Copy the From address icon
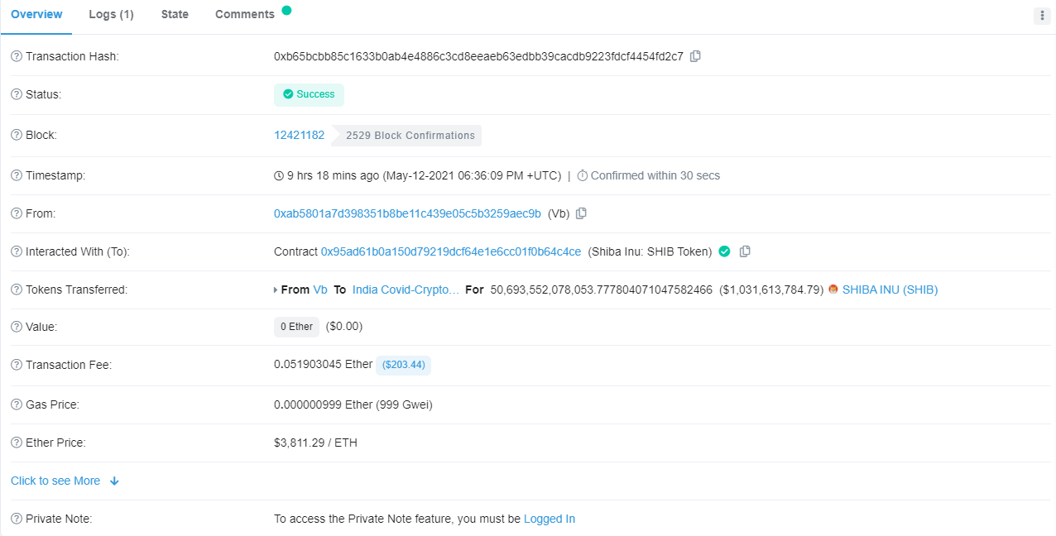The height and width of the screenshot is (536, 1056). point(581,213)
